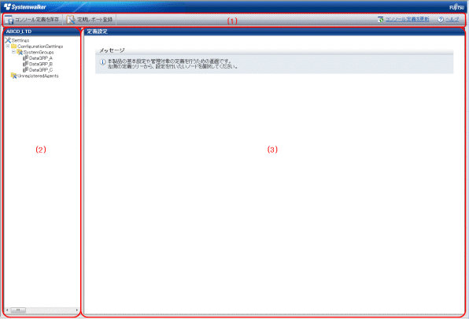
Task: Click the ConfigurationSettings folder icon
Action: coord(13,46)
